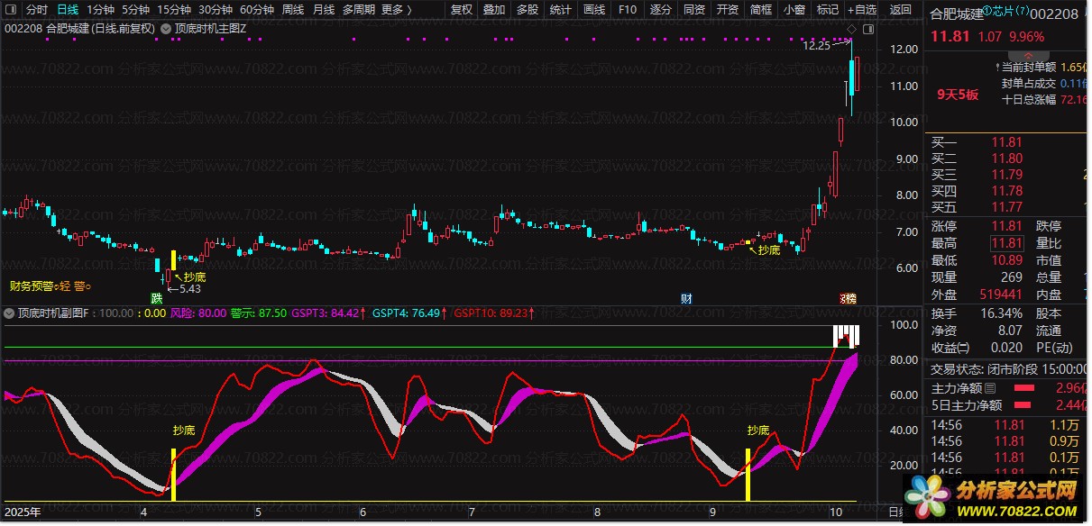This screenshot has height=526, width=1092.
Task: Open the 更多 periods dropdown
Action: (x=396, y=10)
